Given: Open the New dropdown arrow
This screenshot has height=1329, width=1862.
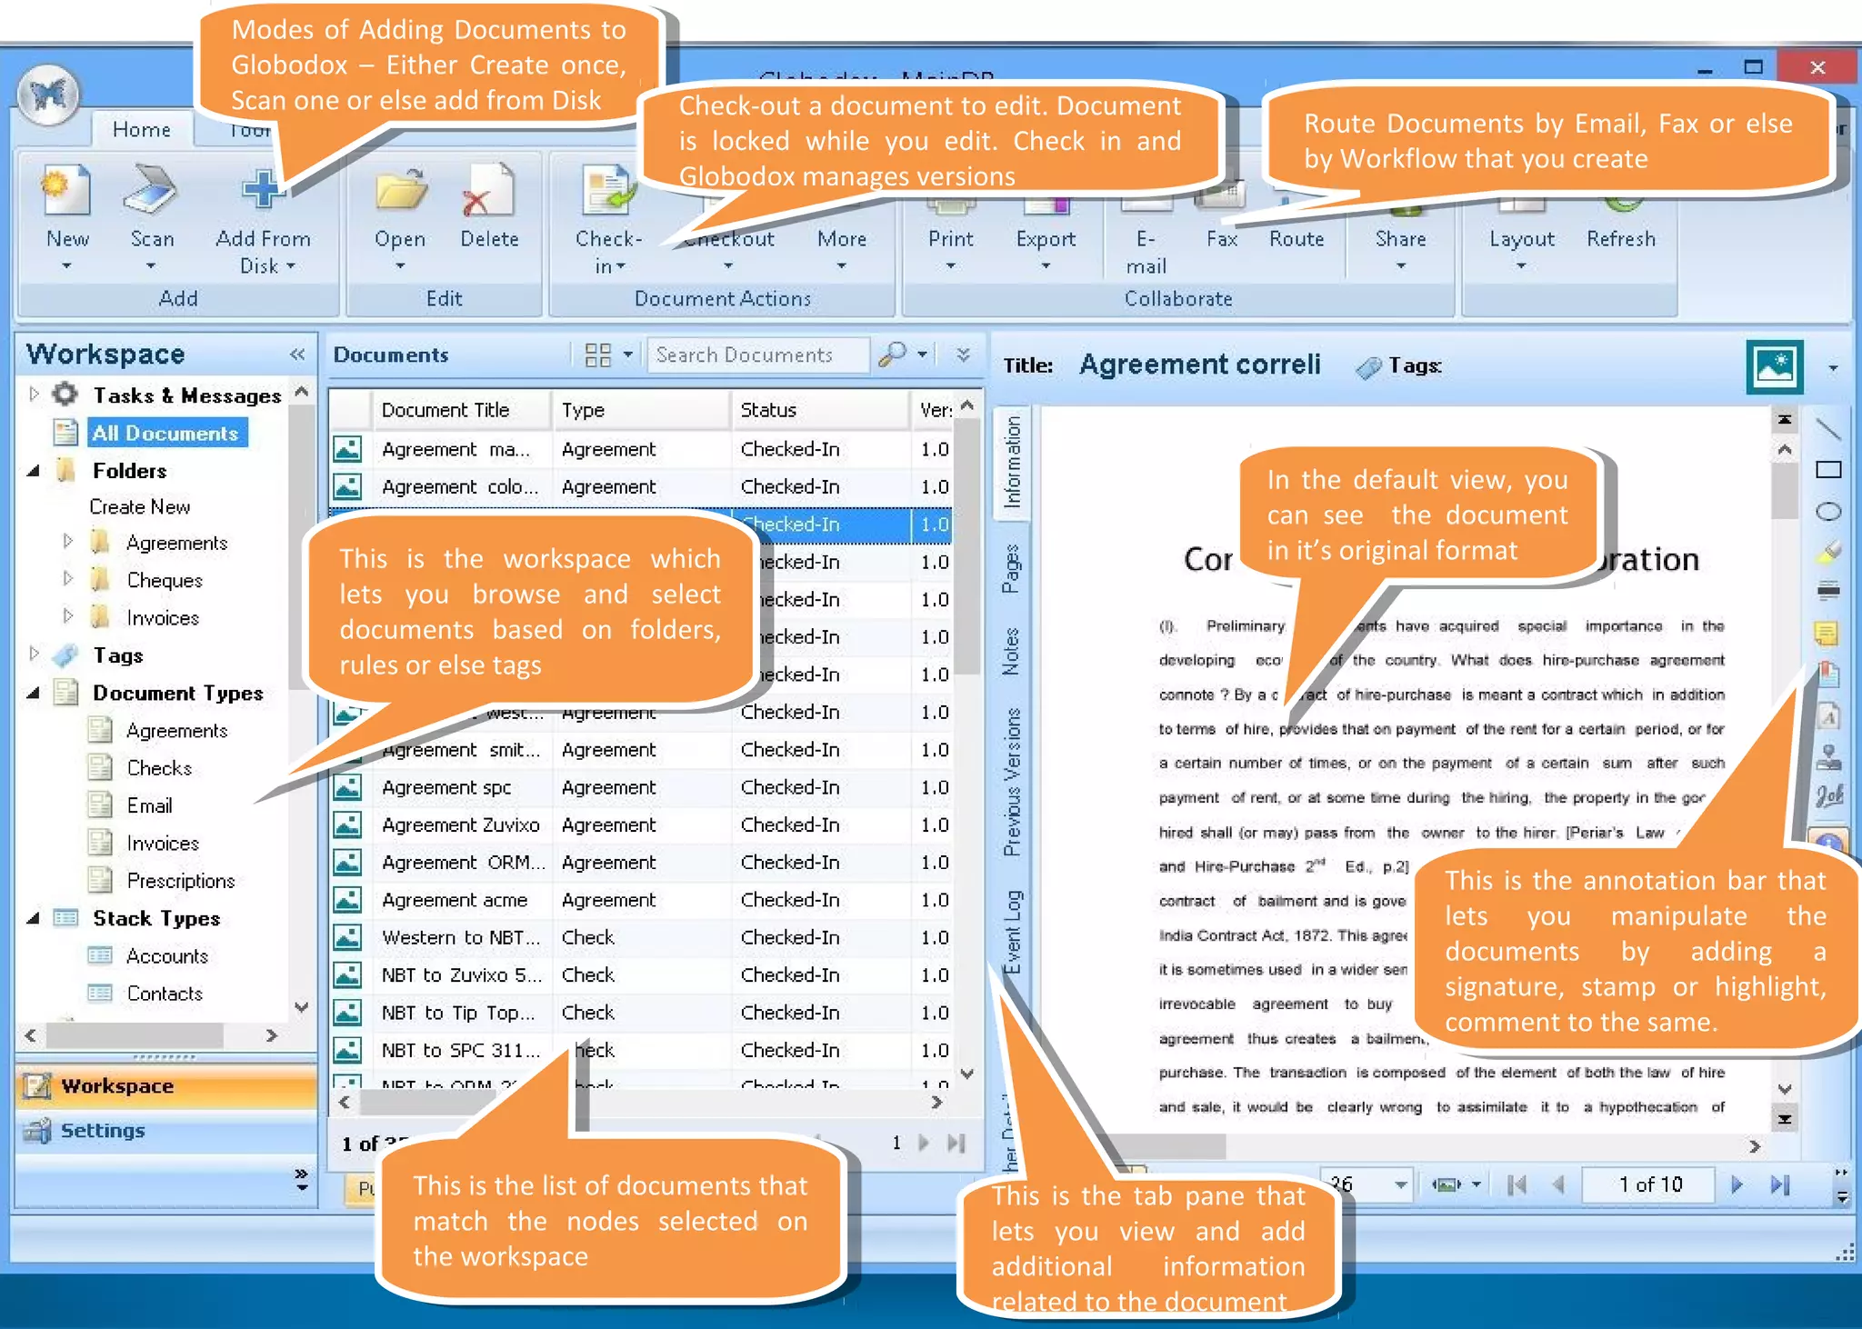Looking at the screenshot, I should pos(66,266).
